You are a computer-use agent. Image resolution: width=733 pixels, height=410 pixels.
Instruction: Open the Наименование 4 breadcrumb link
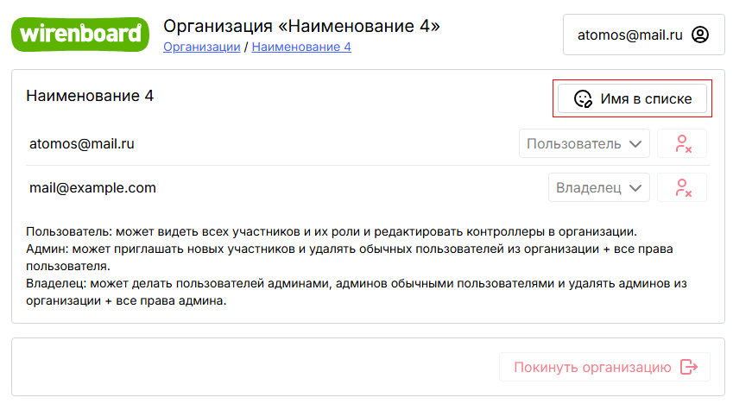301,47
